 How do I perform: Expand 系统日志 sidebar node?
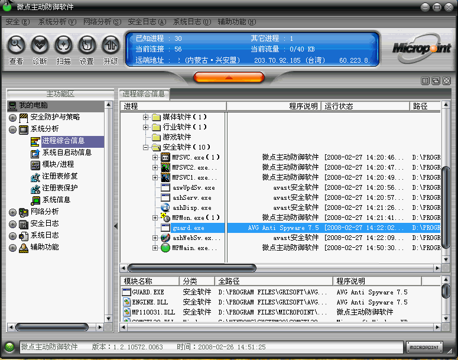[x=12, y=236]
